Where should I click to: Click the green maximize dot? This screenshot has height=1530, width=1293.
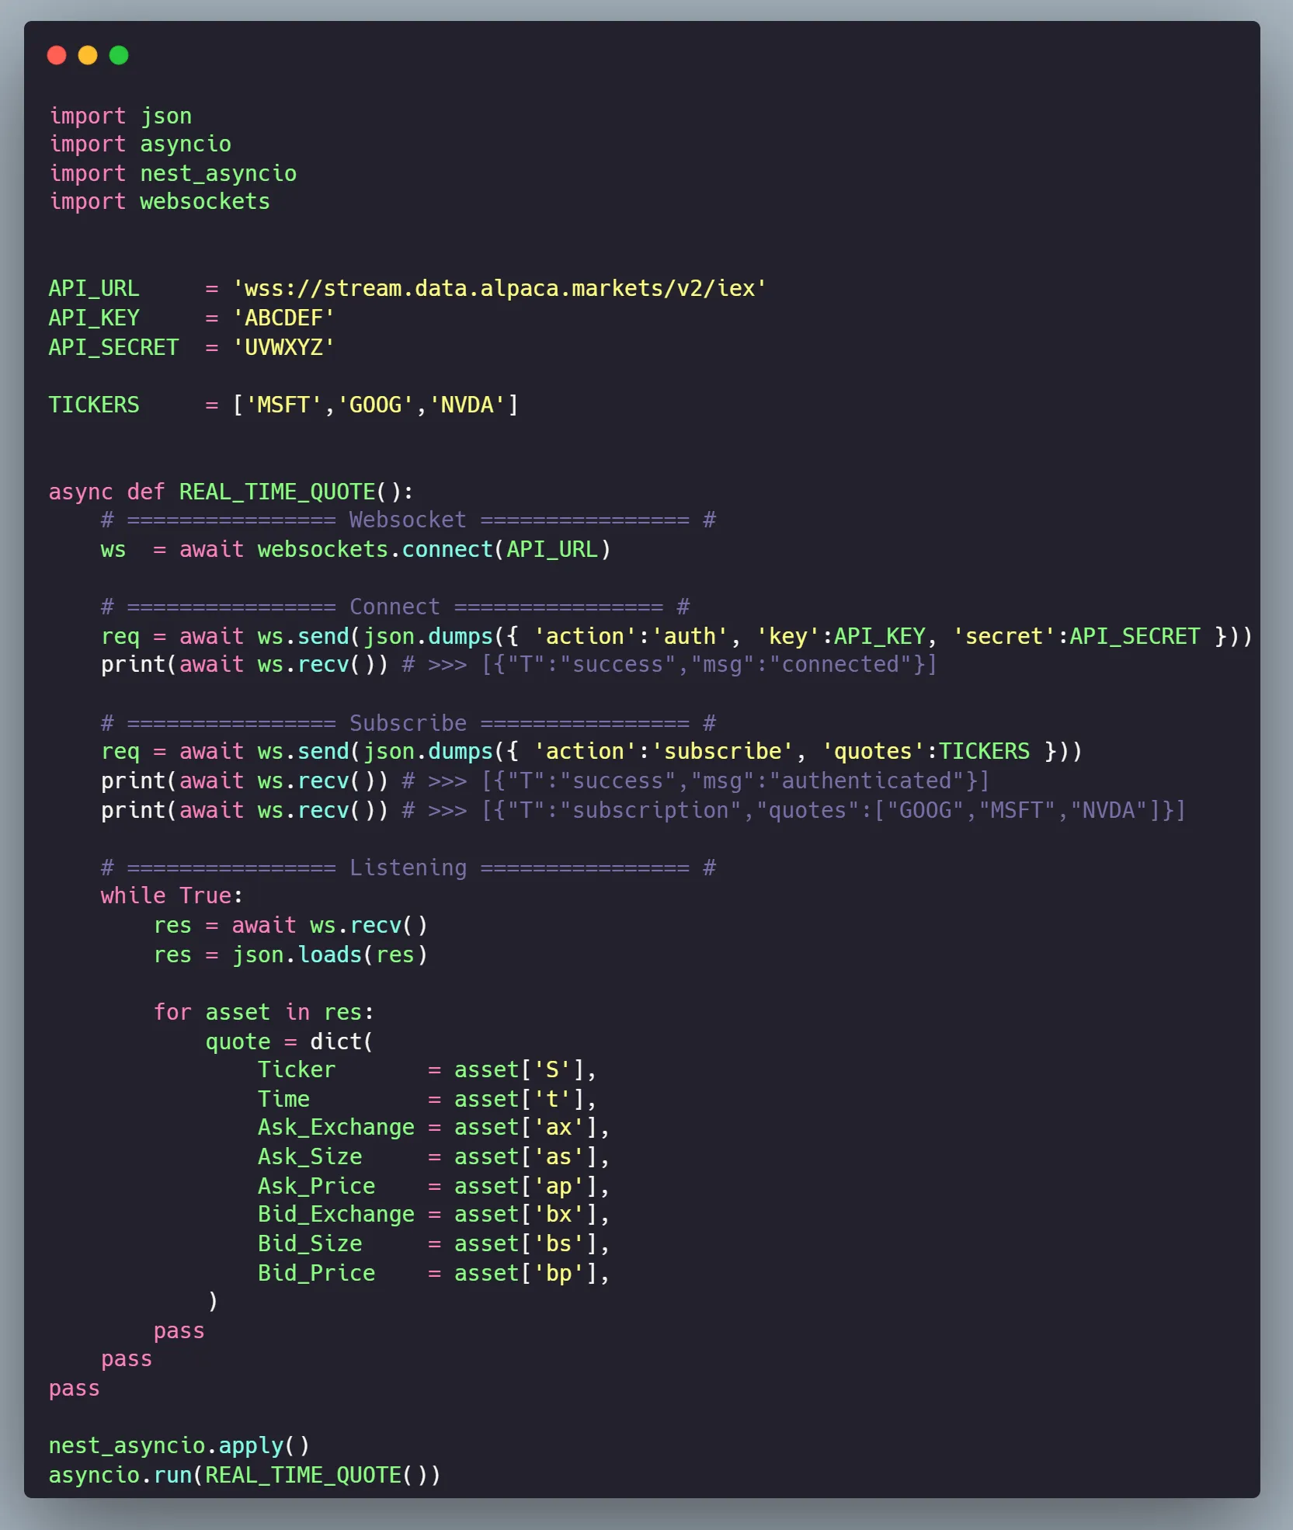(119, 55)
